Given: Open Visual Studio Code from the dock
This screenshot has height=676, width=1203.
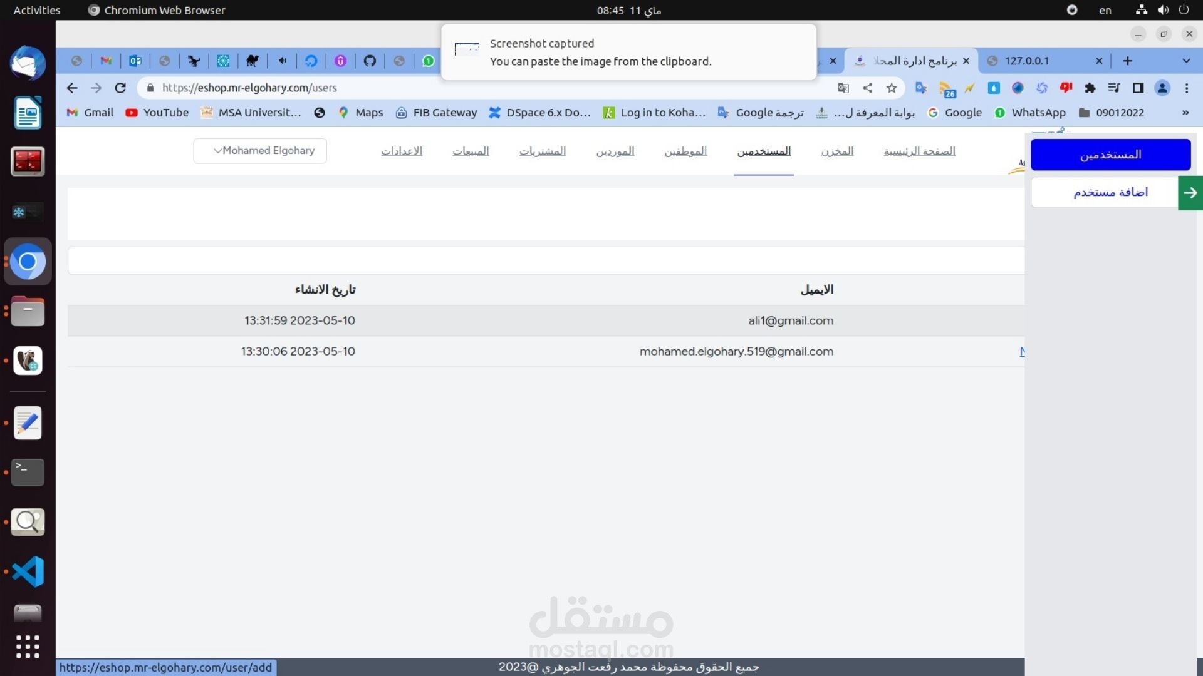Looking at the screenshot, I should pyautogui.click(x=28, y=571).
